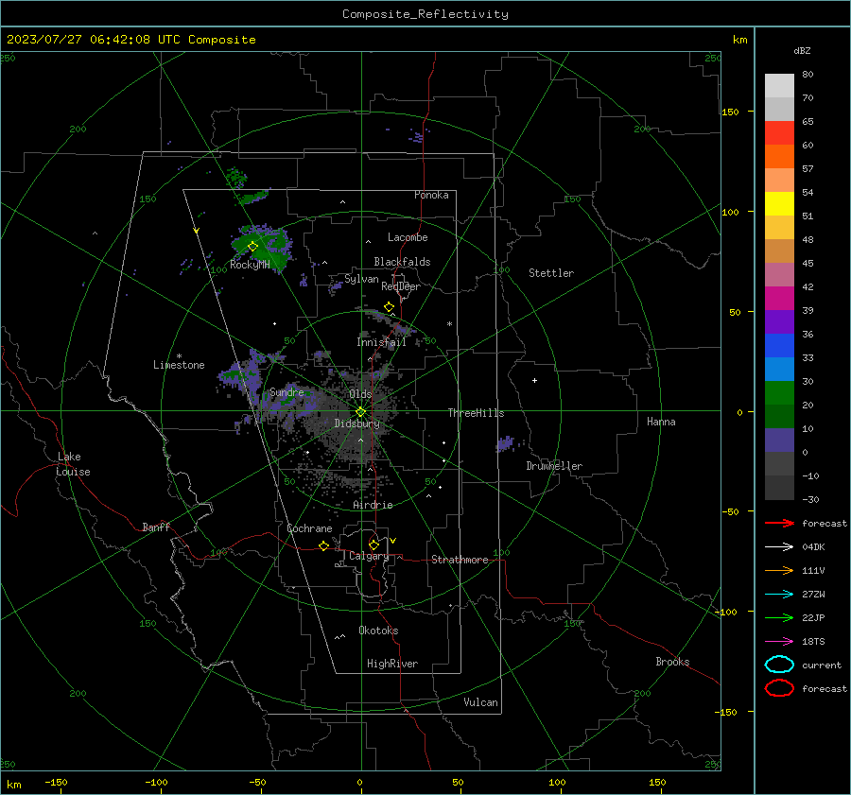
Task: Click the yellow diamond marker at RockyMH
Action: (252, 247)
